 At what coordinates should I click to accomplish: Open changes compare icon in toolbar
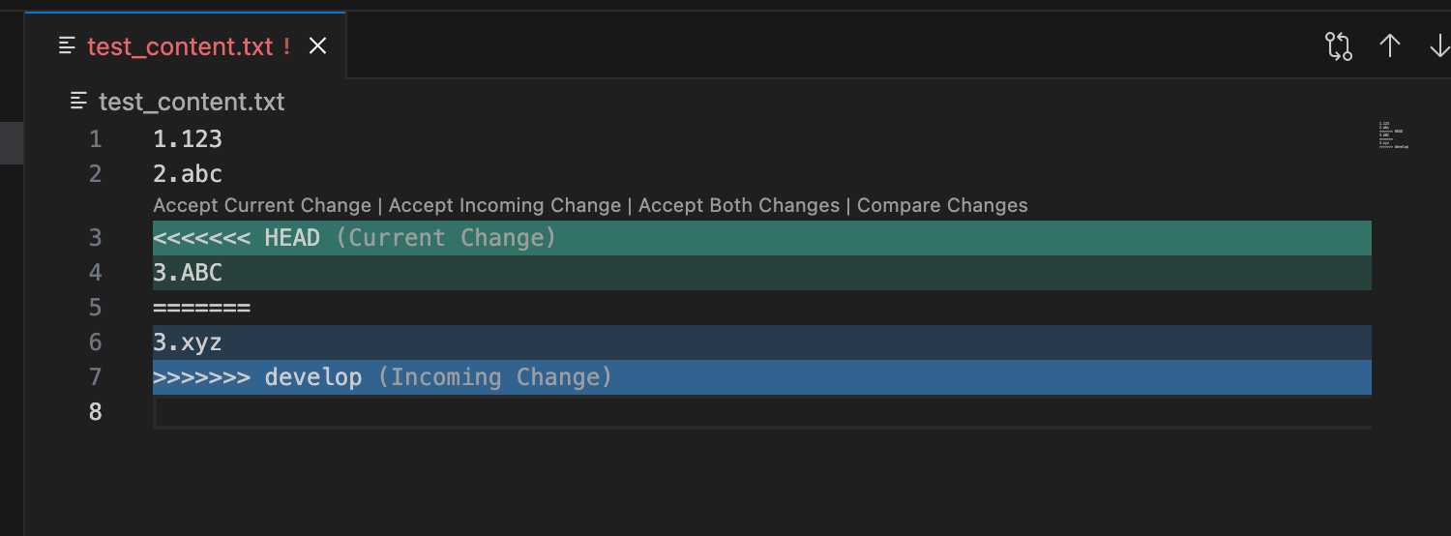click(x=1339, y=46)
